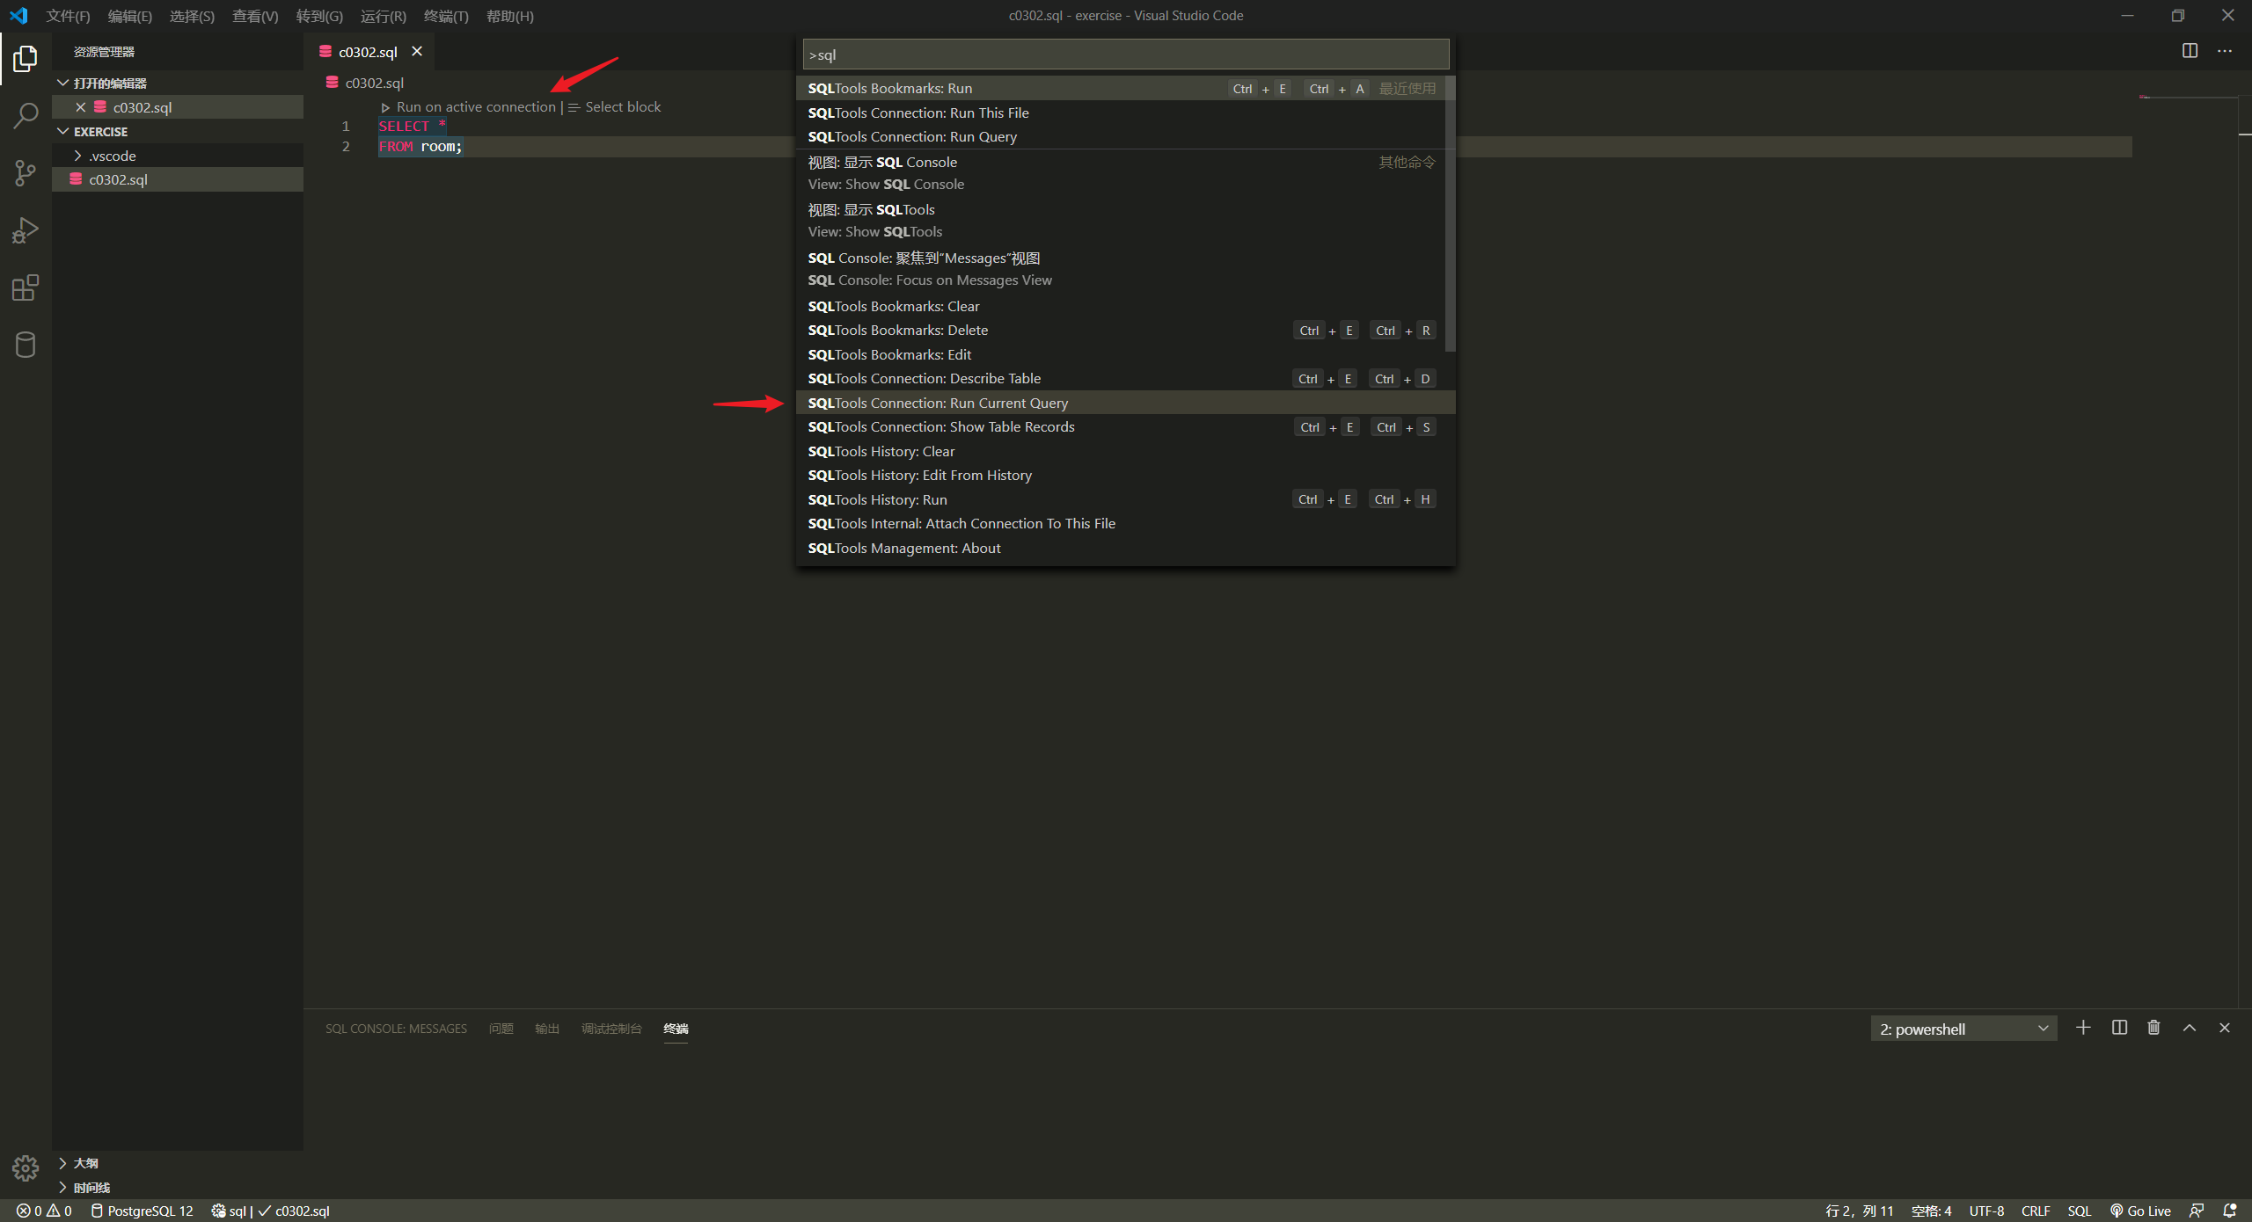Select SQLTools Connection: Run Query command
Image resolution: width=2252 pixels, height=1222 pixels.
(1122, 136)
